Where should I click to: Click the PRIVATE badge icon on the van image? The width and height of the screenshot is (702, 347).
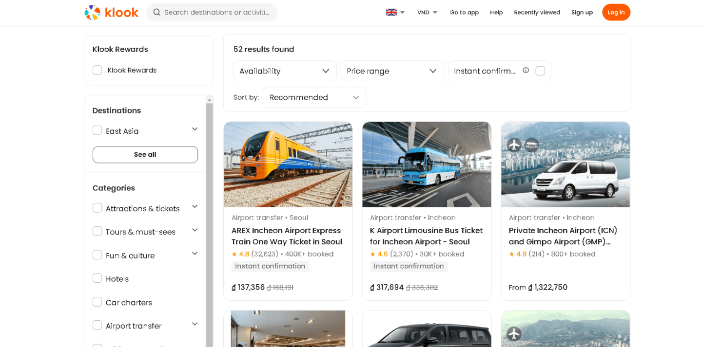coord(531,145)
